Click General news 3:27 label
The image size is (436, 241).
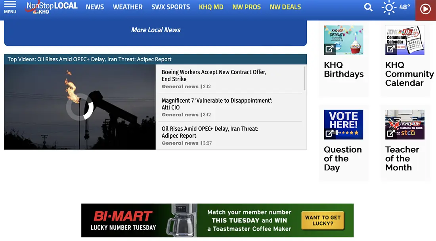coord(187,143)
